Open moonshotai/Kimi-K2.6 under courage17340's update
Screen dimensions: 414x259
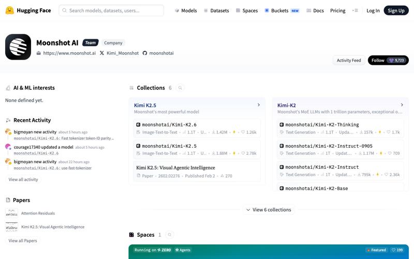[x=36, y=153]
